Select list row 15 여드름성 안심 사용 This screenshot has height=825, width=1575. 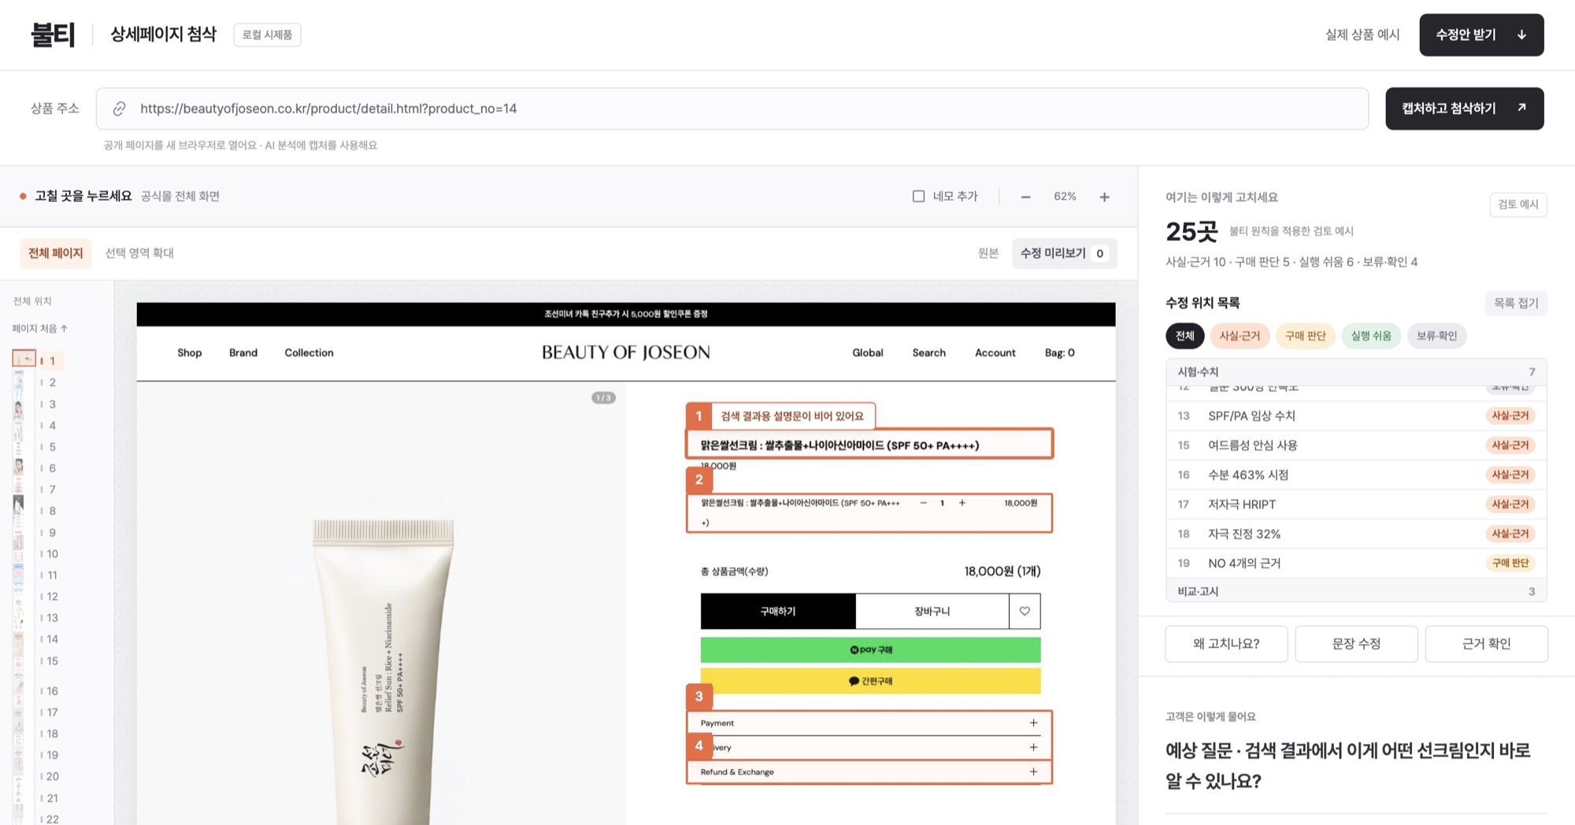pyautogui.click(x=1356, y=446)
